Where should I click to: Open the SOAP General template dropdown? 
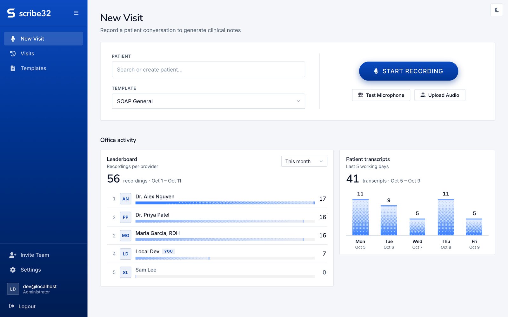(x=208, y=101)
